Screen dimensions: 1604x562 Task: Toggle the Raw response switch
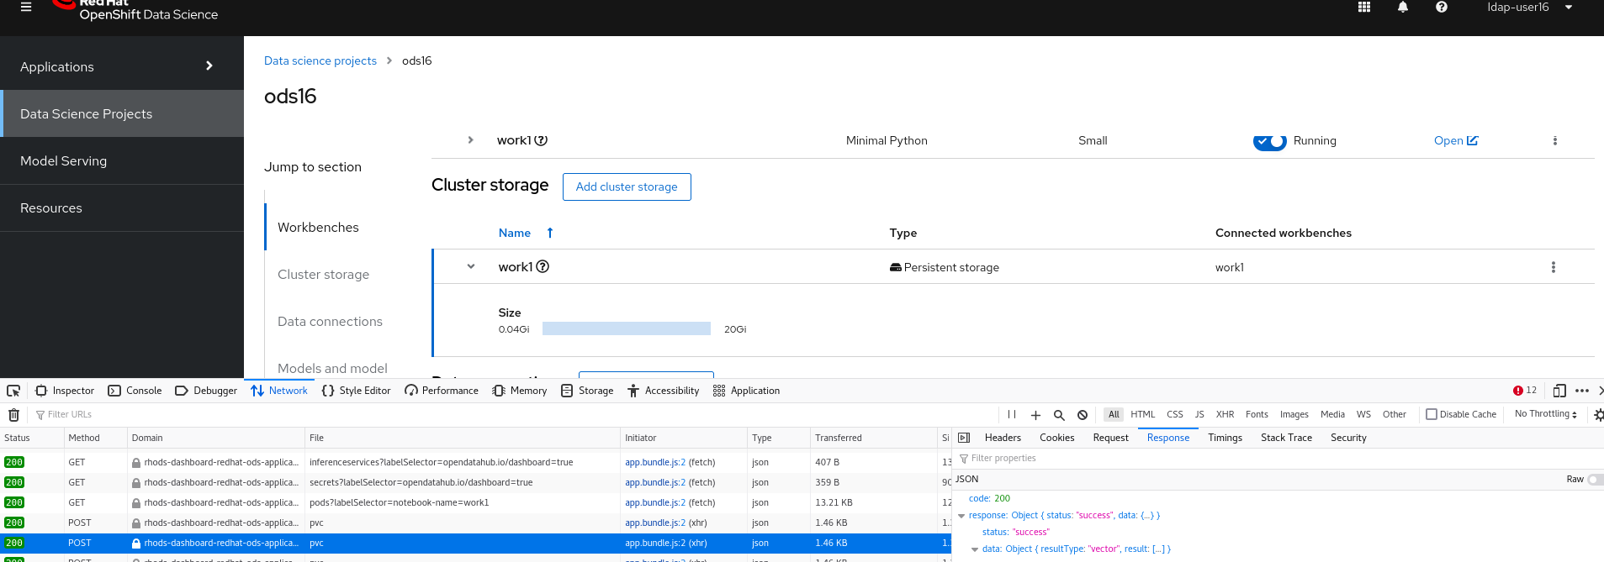(1594, 479)
